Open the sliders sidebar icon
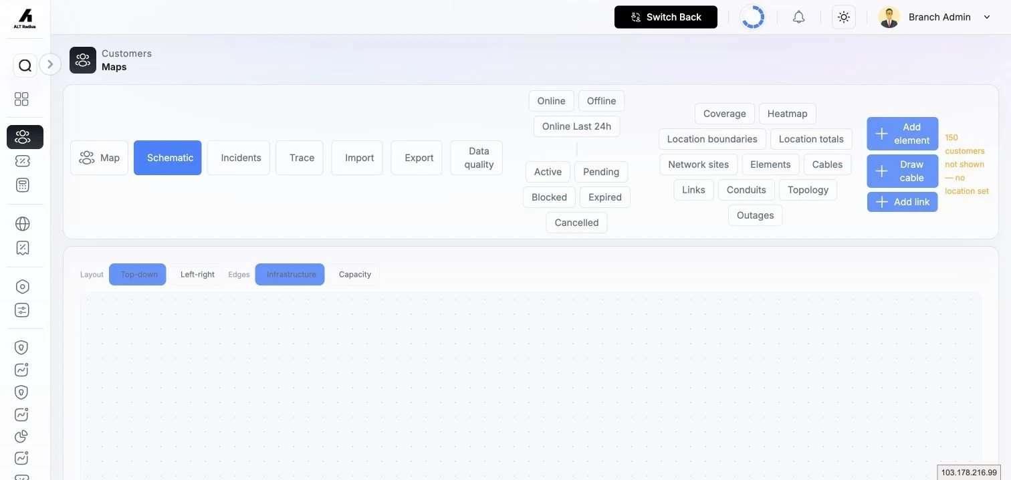Screen dimensions: 1011x480 pos(22,311)
